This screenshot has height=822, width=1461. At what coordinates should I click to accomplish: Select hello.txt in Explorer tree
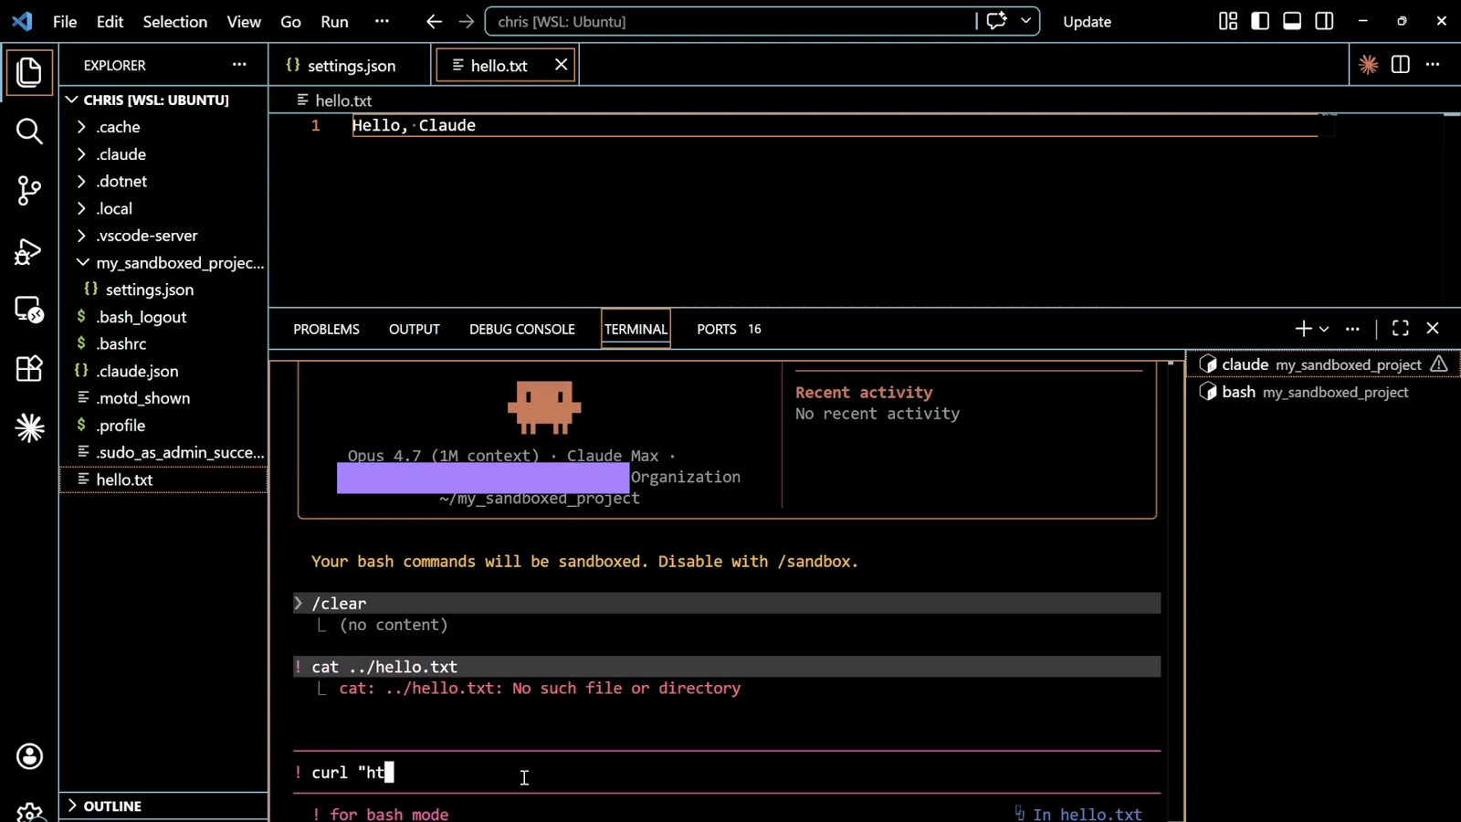point(164,479)
